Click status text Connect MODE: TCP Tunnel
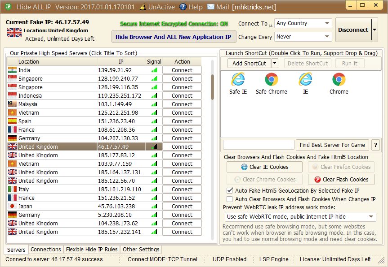 [163, 259]
